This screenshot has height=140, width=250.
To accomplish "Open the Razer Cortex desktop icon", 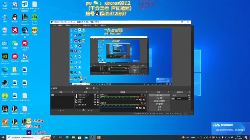I will pos(35,20).
